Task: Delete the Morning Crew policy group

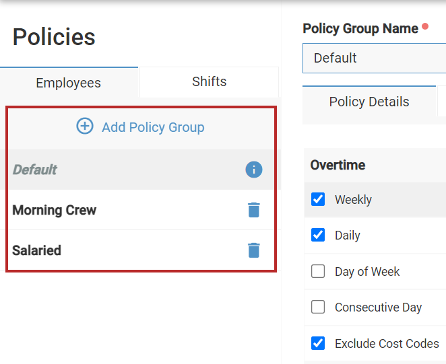Action: pos(254,210)
